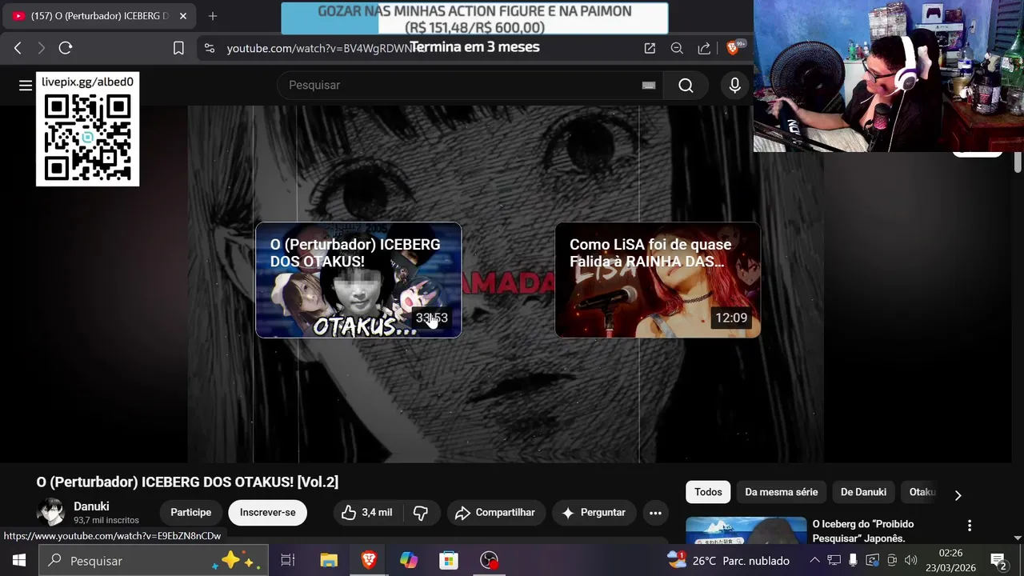Go back with the browser back arrow
The image size is (1024, 576).
click(x=18, y=48)
